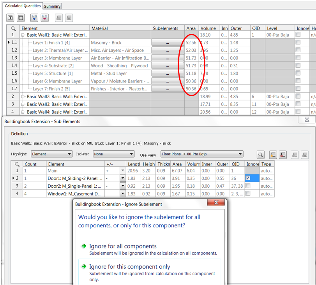Click the delete subelement row icon
This screenshot has height=285, width=316.
tap(283, 155)
